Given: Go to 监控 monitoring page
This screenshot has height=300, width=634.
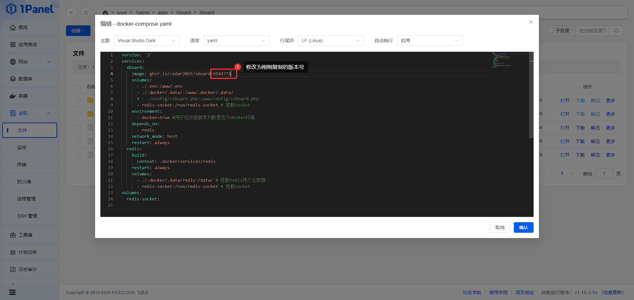Looking at the screenshot, I should click(x=30, y=147).
